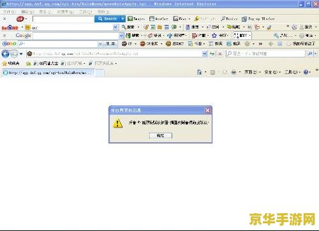The height and width of the screenshot is (231, 319).
Task: Click the SOSO logo on the SOSO toolbar
Action: coord(9,43)
